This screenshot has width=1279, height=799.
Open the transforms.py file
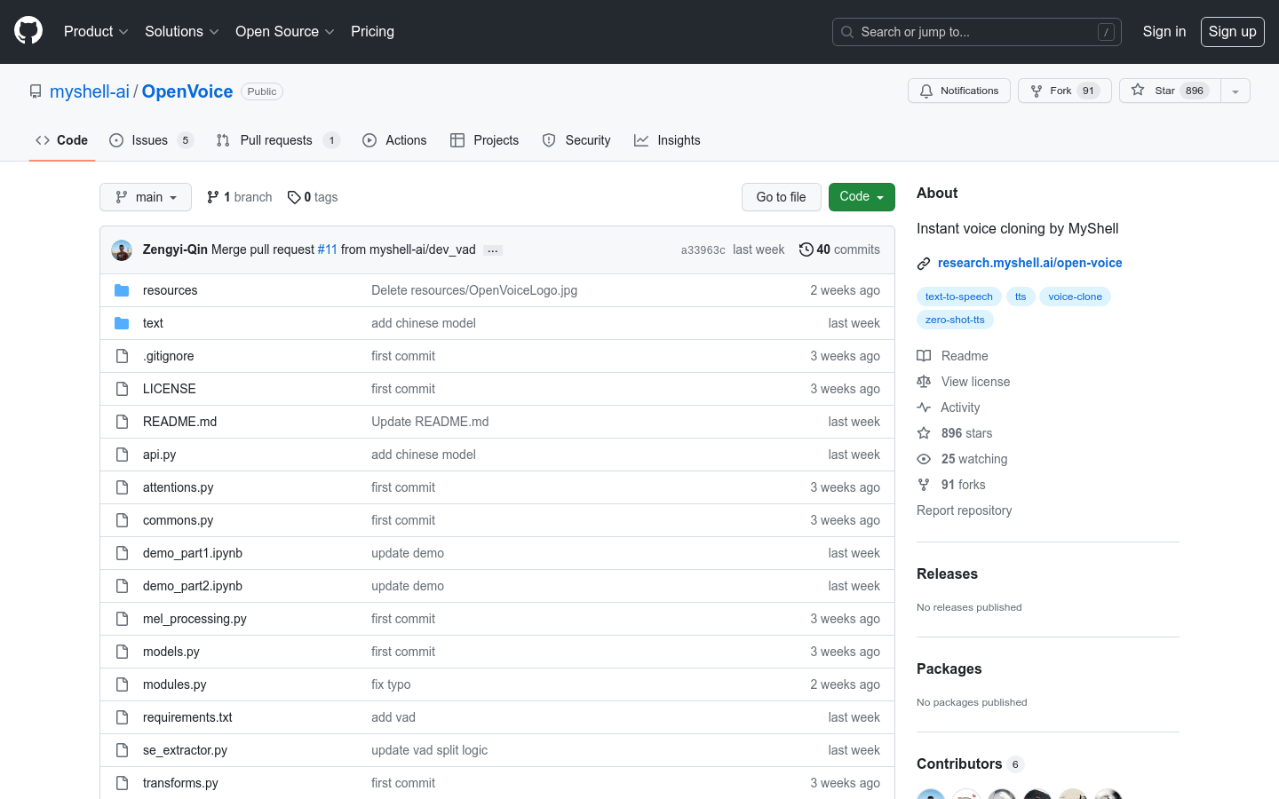click(180, 783)
